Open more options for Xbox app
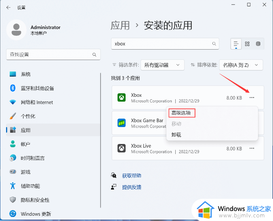Viewport: 273px width, 221px height. 252,98
